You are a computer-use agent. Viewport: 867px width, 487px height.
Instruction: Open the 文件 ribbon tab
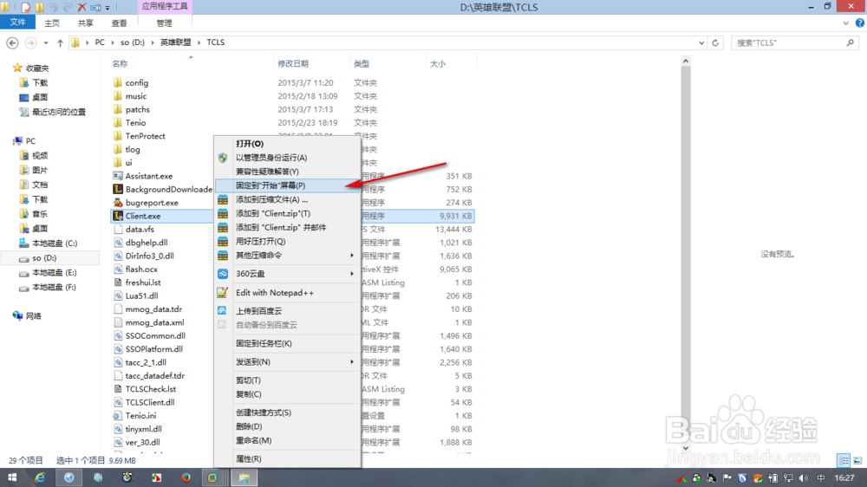[17, 23]
